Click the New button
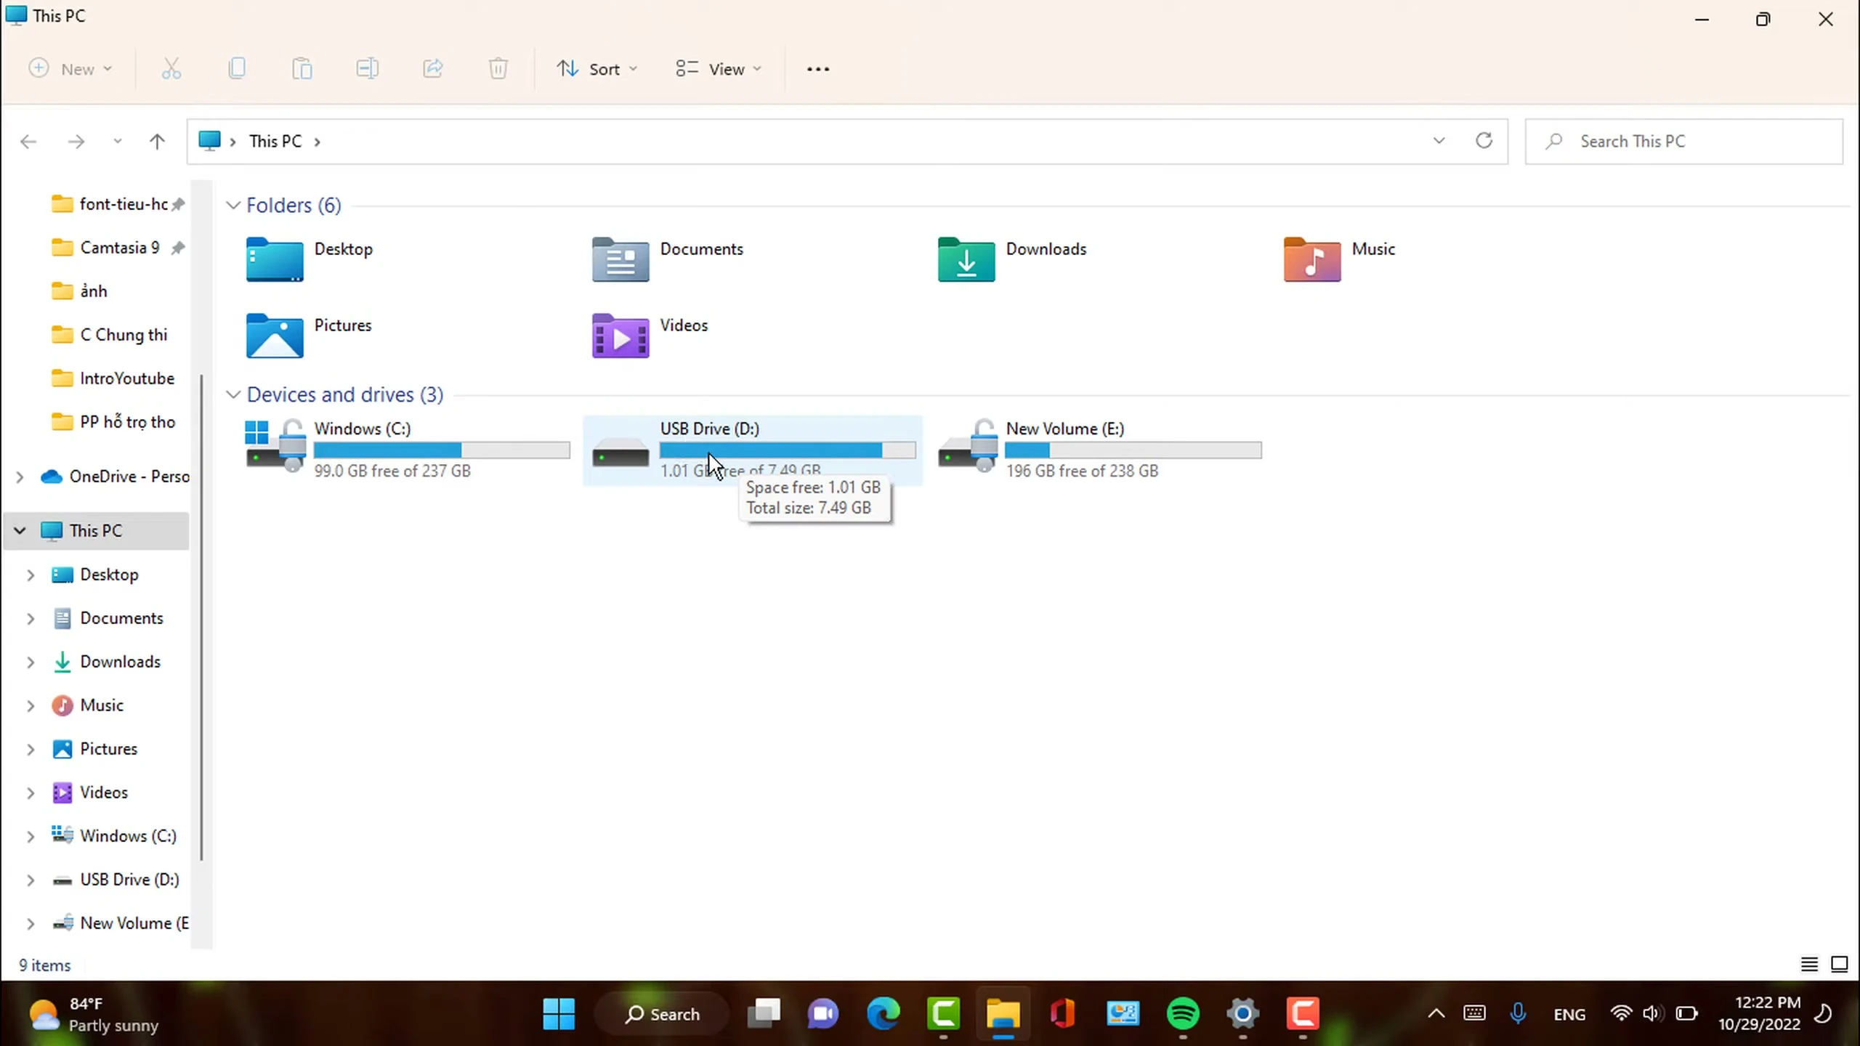This screenshot has height=1046, width=1860. 70,69
